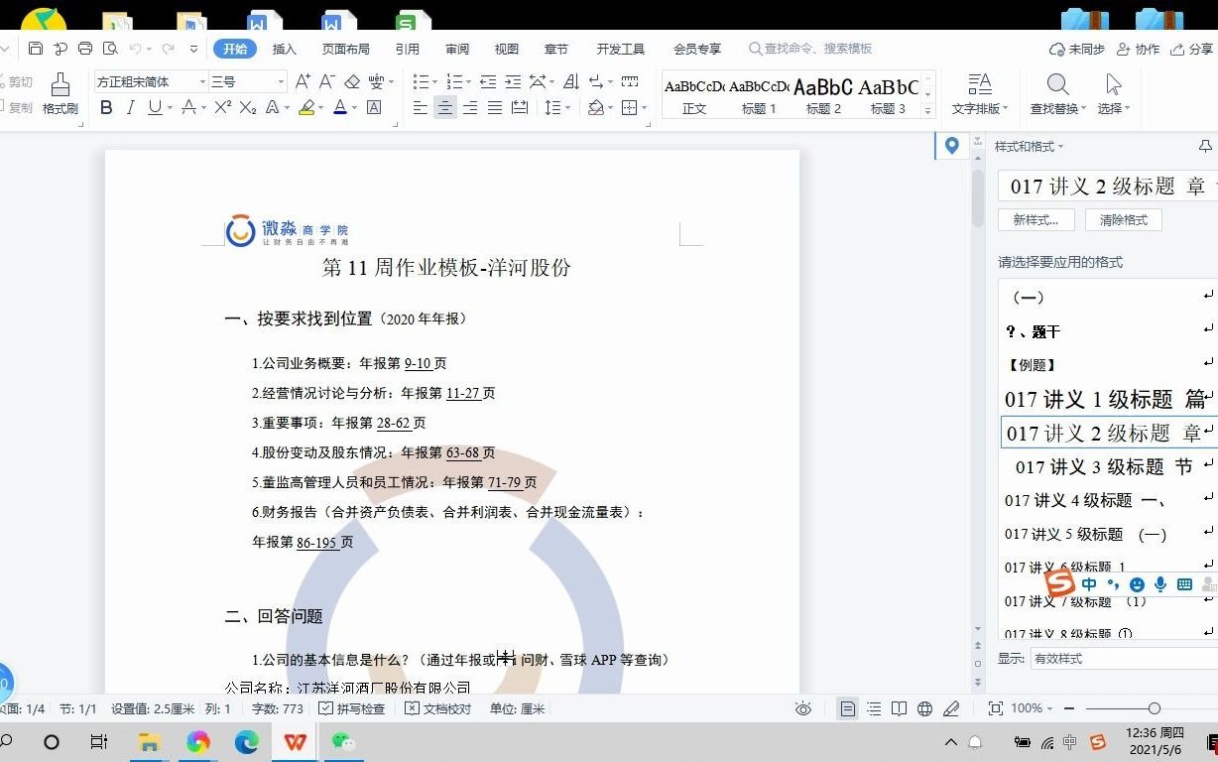Click the subscript X₂ icon
The image size is (1218, 762).
coord(248,108)
